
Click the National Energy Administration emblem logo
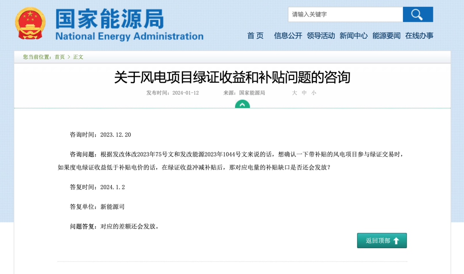tap(30, 22)
